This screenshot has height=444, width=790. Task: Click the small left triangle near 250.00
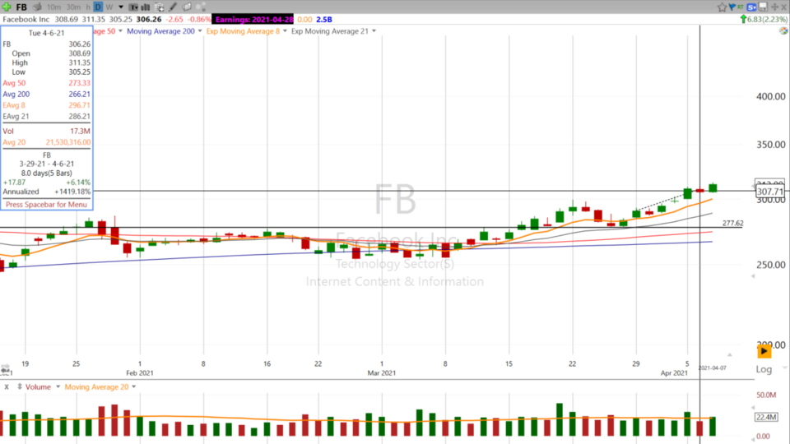pos(753,276)
